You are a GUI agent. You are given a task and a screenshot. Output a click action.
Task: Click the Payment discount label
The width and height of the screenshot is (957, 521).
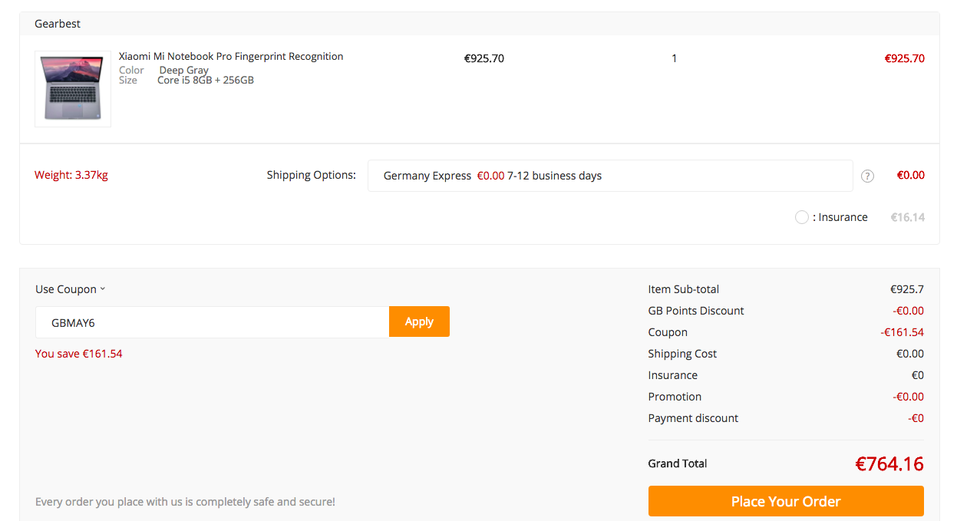pos(693,418)
